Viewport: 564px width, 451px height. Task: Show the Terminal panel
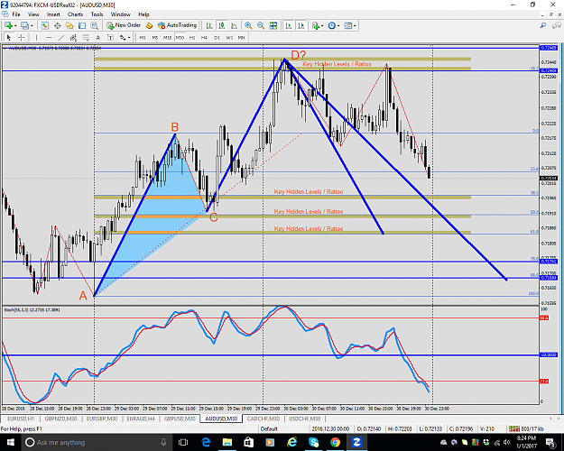(x=82, y=25)
